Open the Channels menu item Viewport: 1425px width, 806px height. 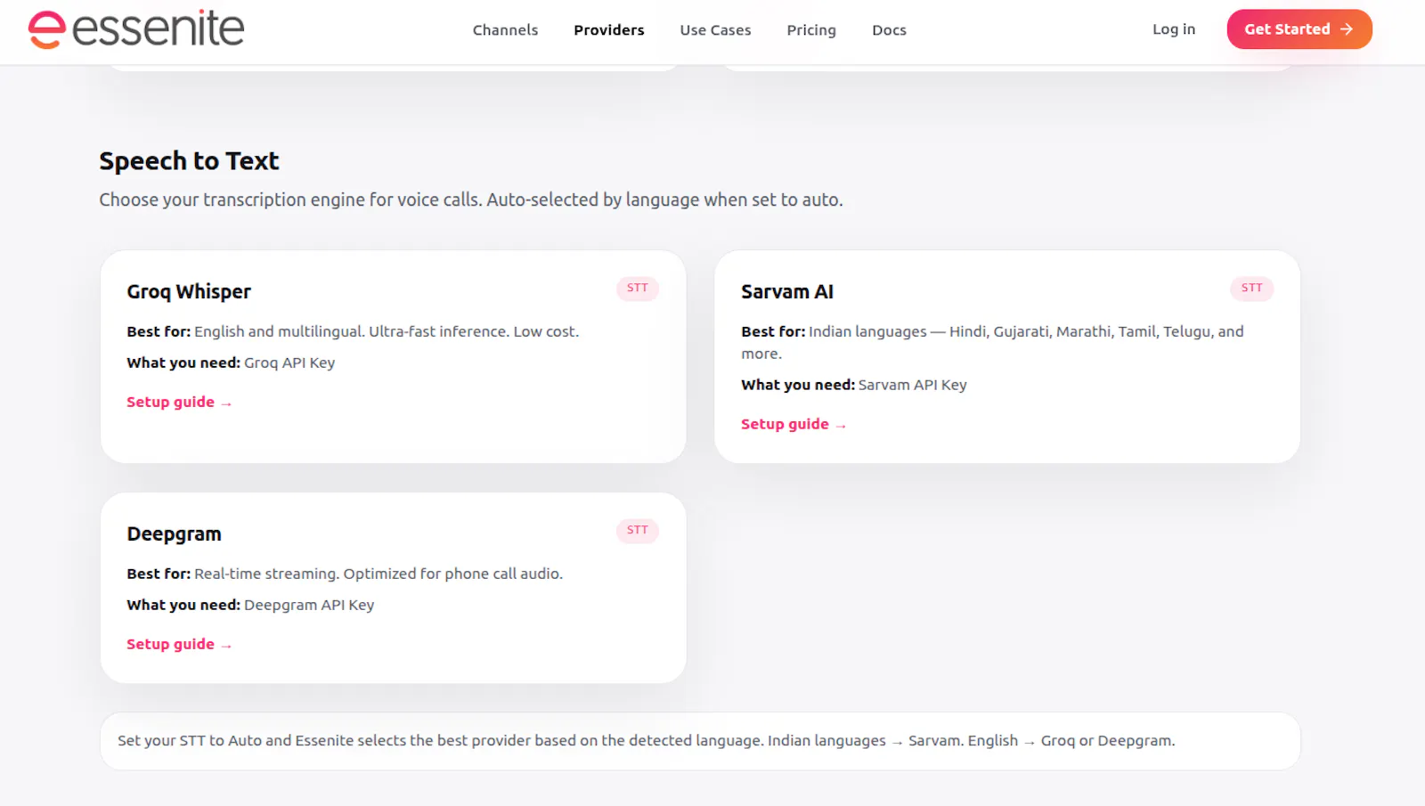tap(505, 30)
